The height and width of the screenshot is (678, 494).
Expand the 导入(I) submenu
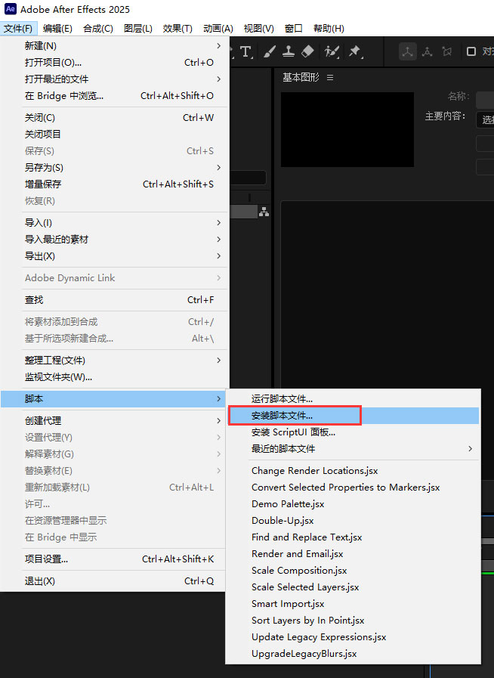coord(115,223)
